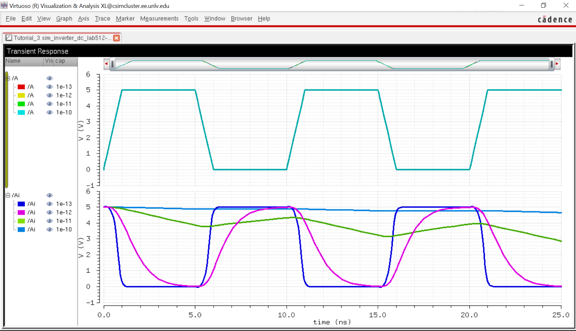Hide the /Ai trace with cap 1e-12
The height and width of the screenshot is (331, 576).
(x=50, y=213)
